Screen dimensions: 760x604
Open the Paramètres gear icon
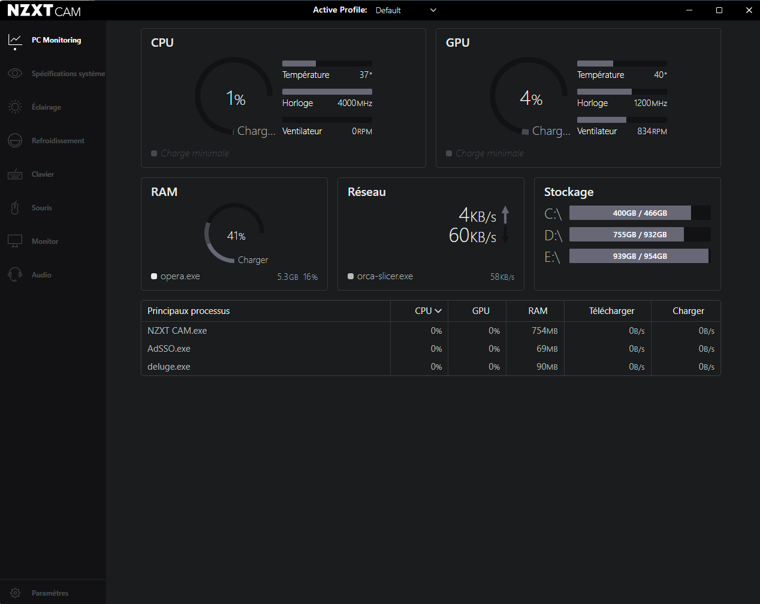pos(15,593)
